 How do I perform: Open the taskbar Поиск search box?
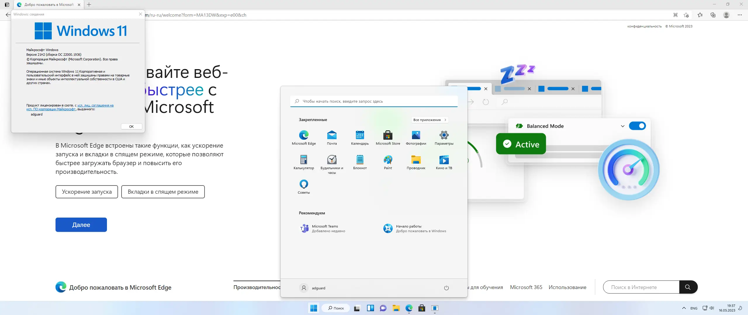[x=335, y=308]
